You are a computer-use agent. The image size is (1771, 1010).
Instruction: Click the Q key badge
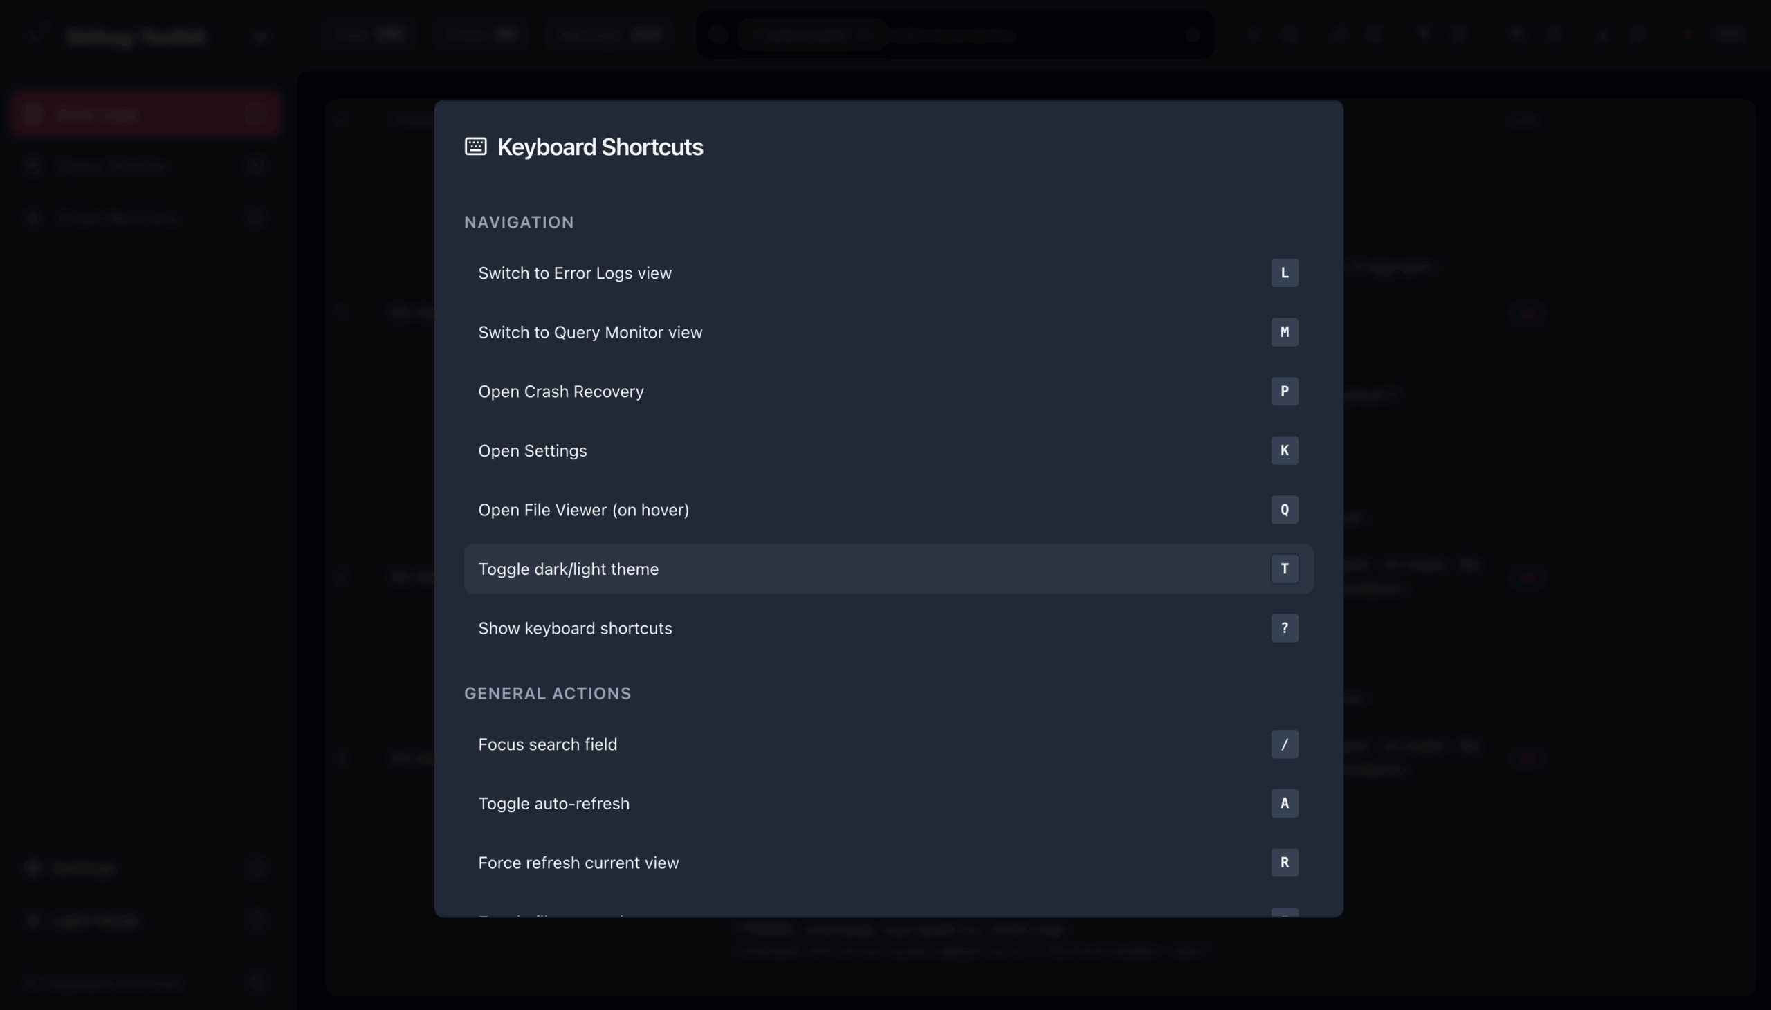coord(1284,510)
